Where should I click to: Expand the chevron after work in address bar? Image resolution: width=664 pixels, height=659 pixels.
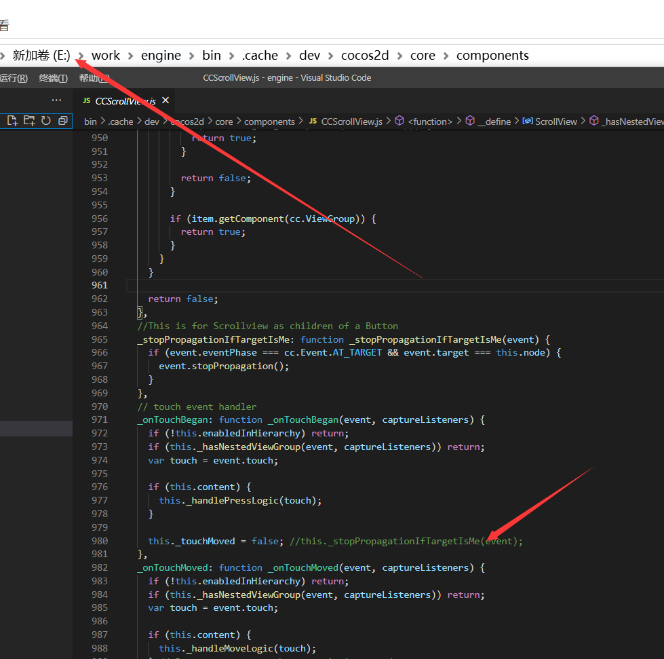pos(130,56)
